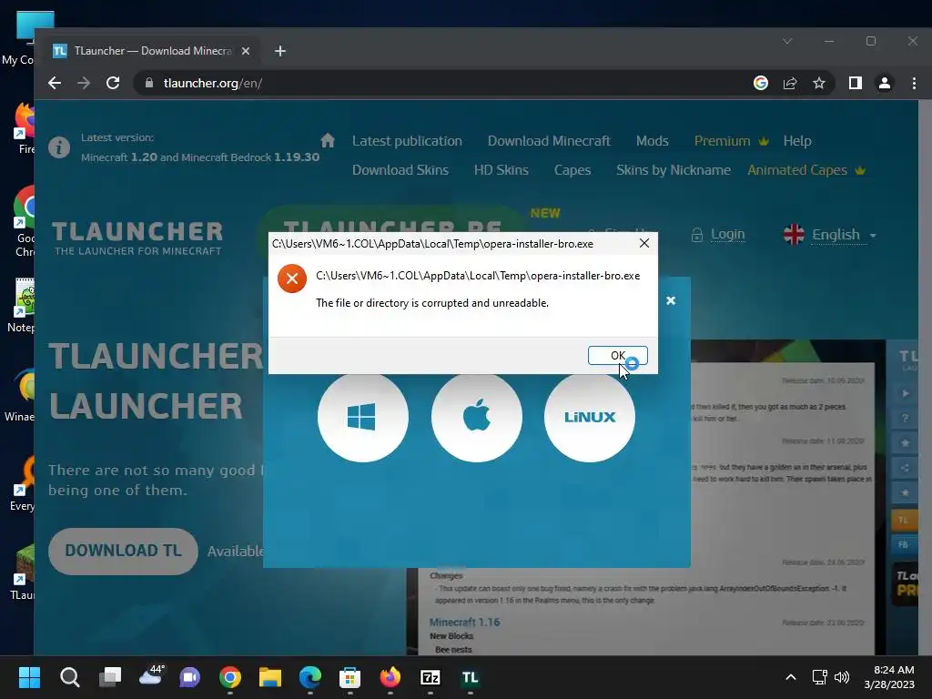Screen dimensions: 932x699
Task: Open tab search chevron in Chrome
Action: click(x=787, y=41)
